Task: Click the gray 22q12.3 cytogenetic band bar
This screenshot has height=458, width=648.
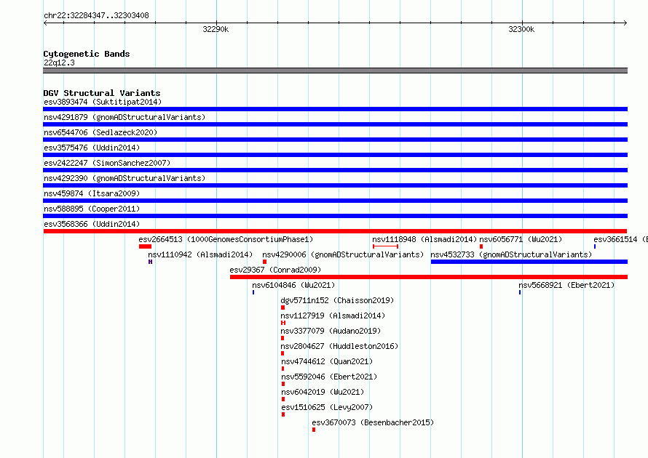Action: pos(335,71)
